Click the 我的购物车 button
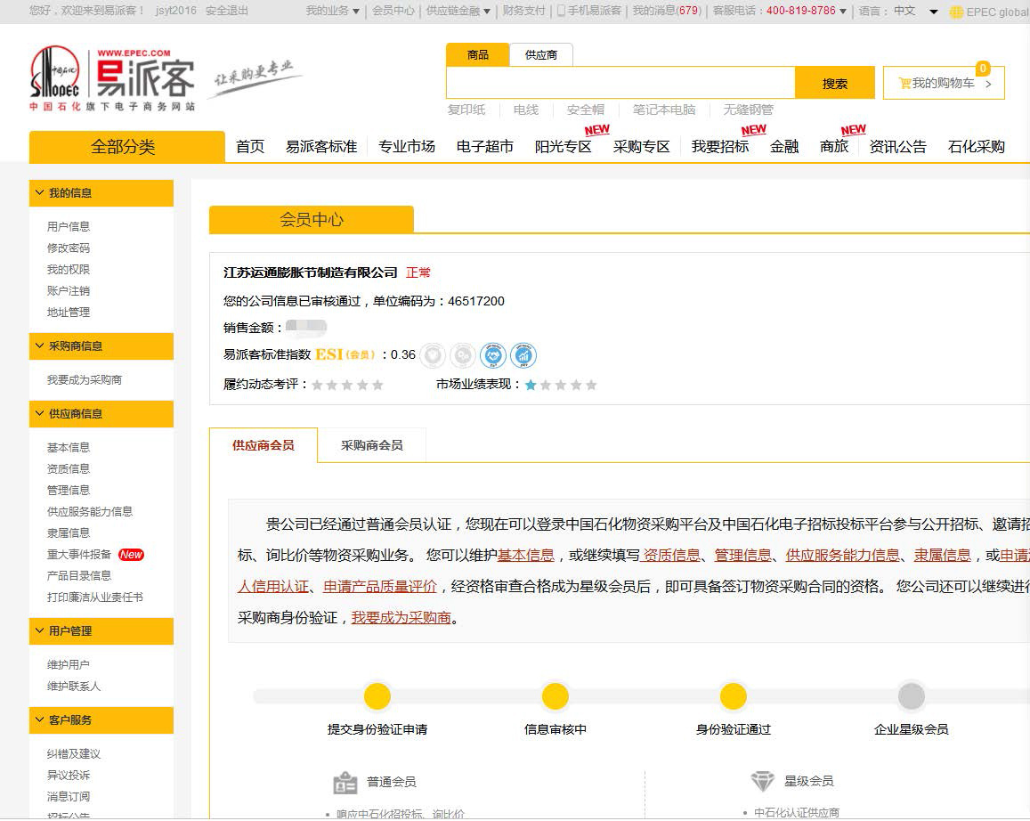Viewport: 1030px width, 821px height. (944, 83)
